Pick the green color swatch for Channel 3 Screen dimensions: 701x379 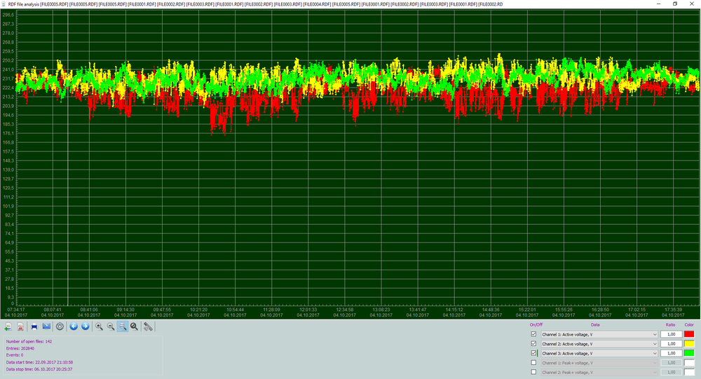point(689,353)
